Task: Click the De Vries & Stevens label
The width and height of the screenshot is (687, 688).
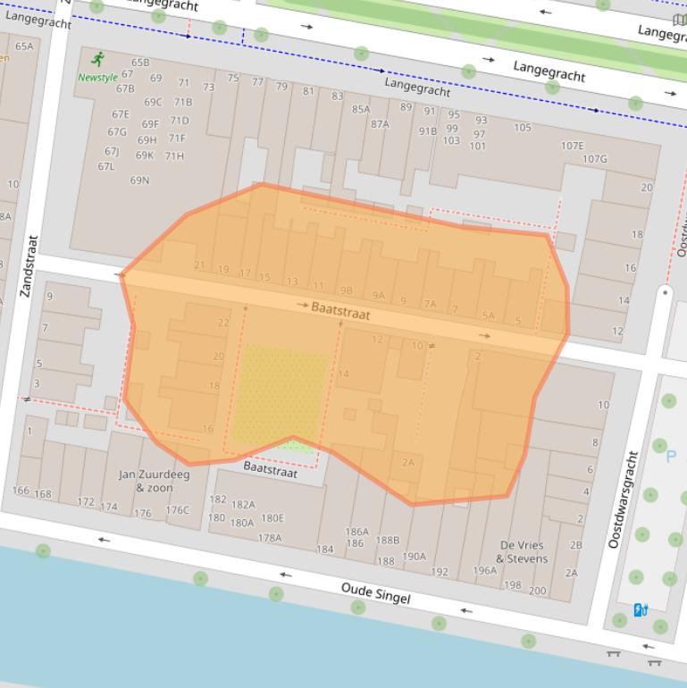Action: 523,551
